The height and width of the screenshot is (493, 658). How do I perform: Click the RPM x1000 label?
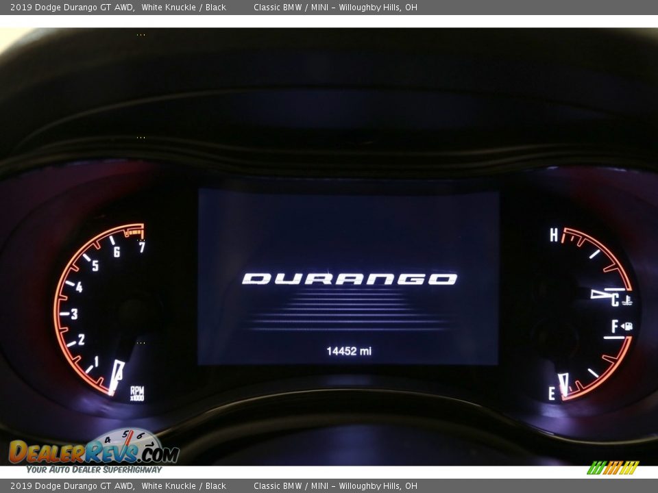pyautogui.click(x=137, y=393)
